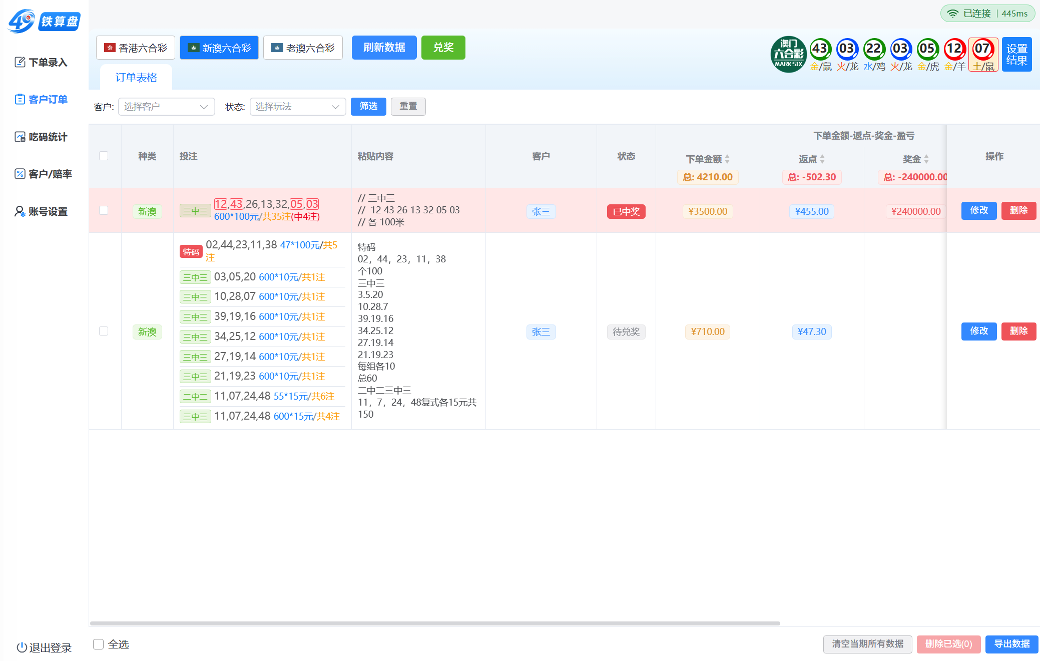1040x661 pixels.
Task: Click the red 特码 bet tag
Action: pyautogui.click(x=191, y=251)
